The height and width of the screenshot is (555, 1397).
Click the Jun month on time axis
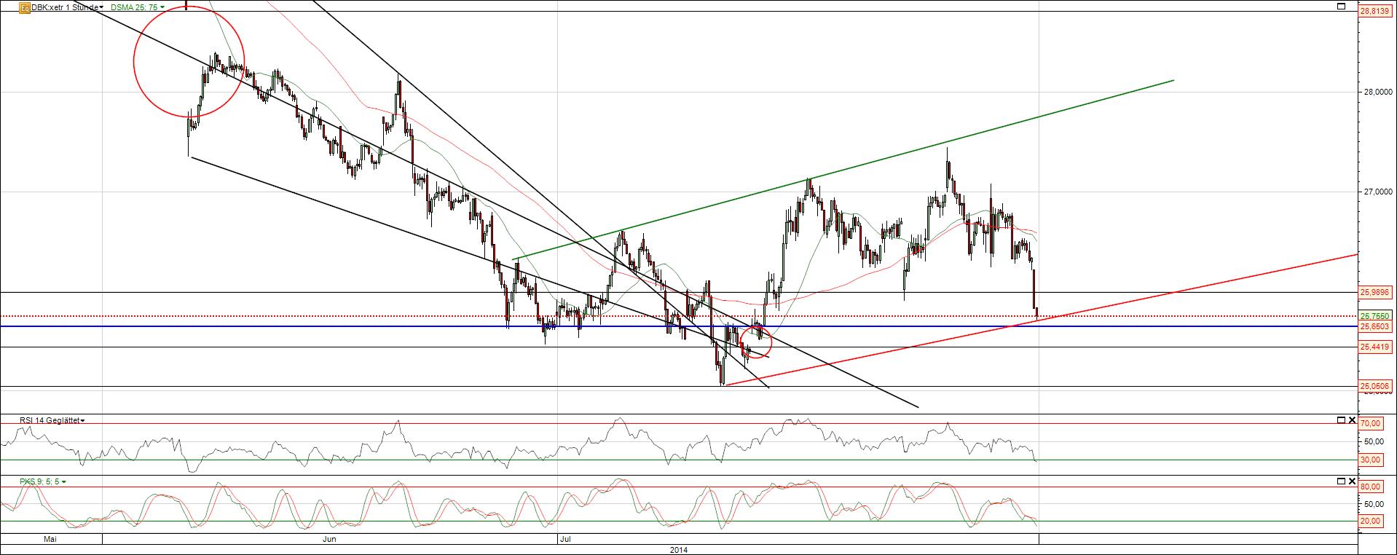[x=329, y=539]
